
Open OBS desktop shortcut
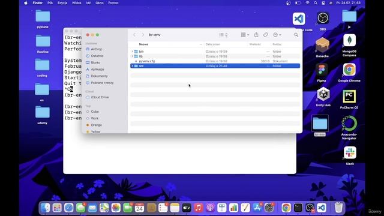point(323,18)
